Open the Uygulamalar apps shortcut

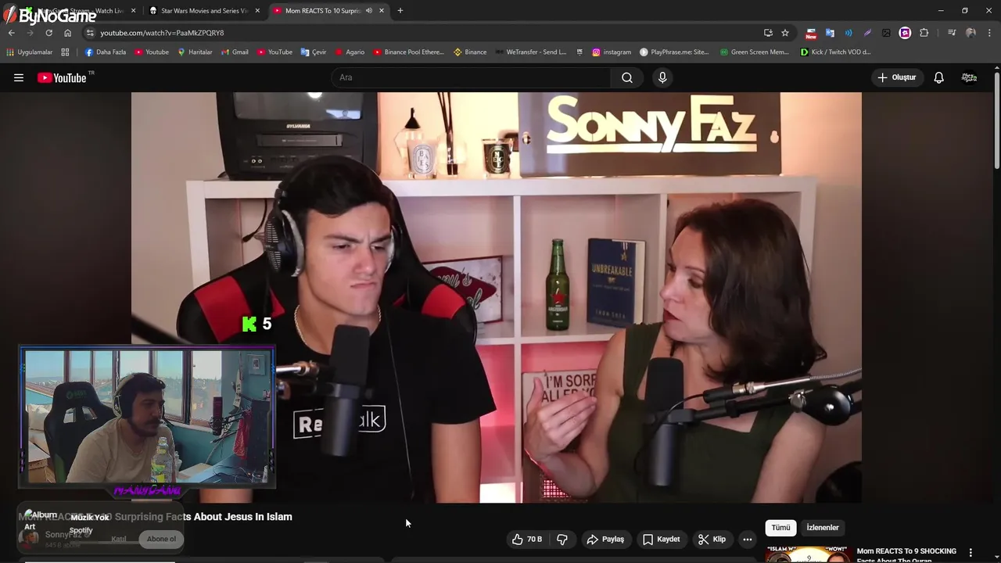click(x=29, y=52)
